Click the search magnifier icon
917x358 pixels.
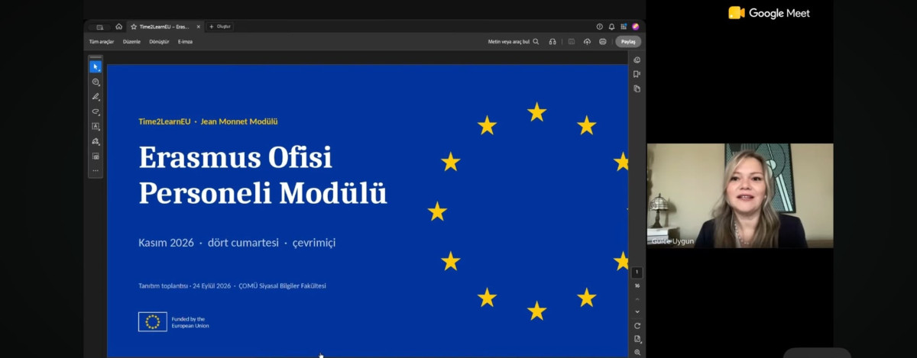[x=536, y=42]
